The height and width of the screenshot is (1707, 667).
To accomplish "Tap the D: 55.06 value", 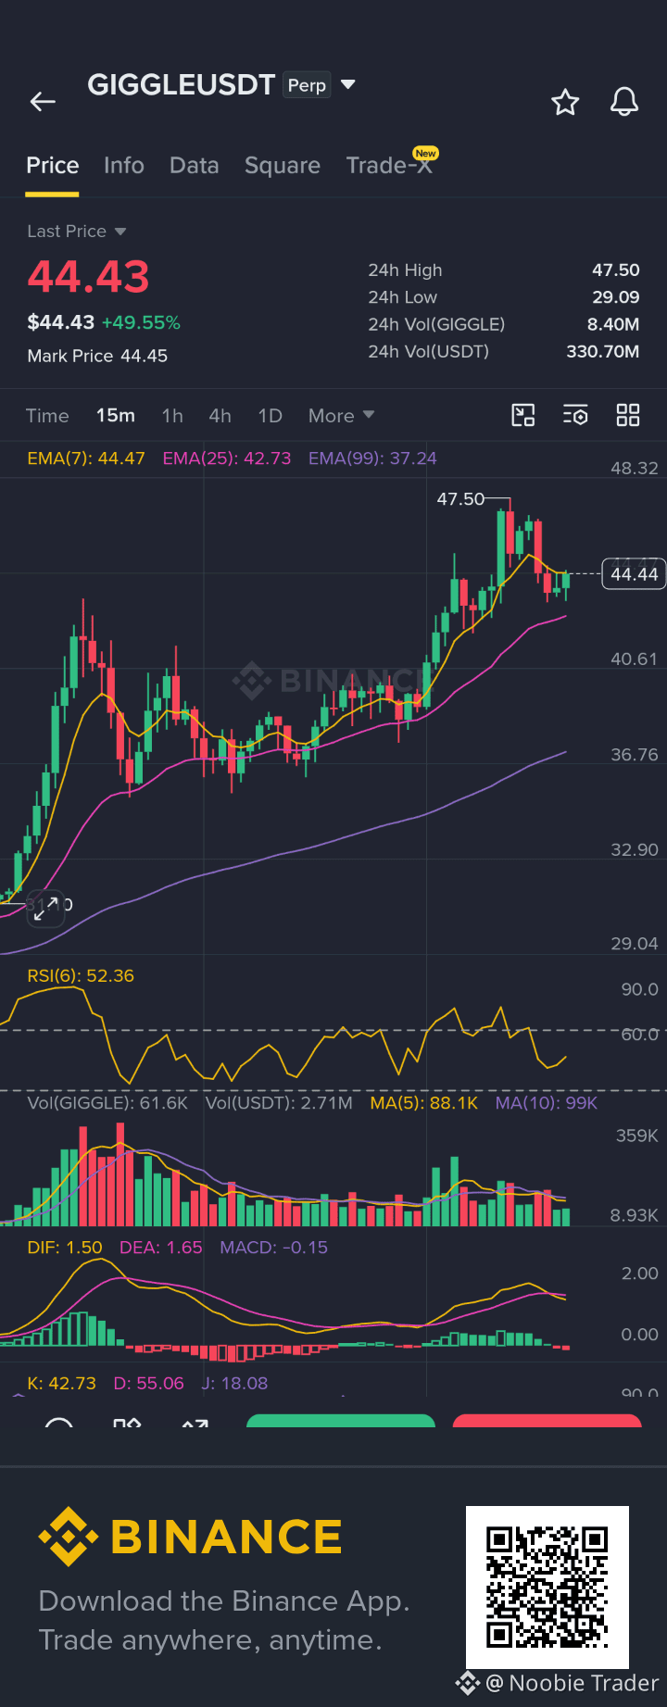I will [x=149, y=1384].
